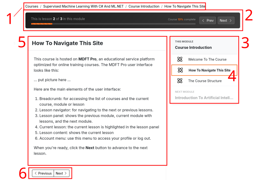Viewport: 266px width, 180px height.
Task: Go to Course Introduction breadcrumb
Action: point(144,6)
